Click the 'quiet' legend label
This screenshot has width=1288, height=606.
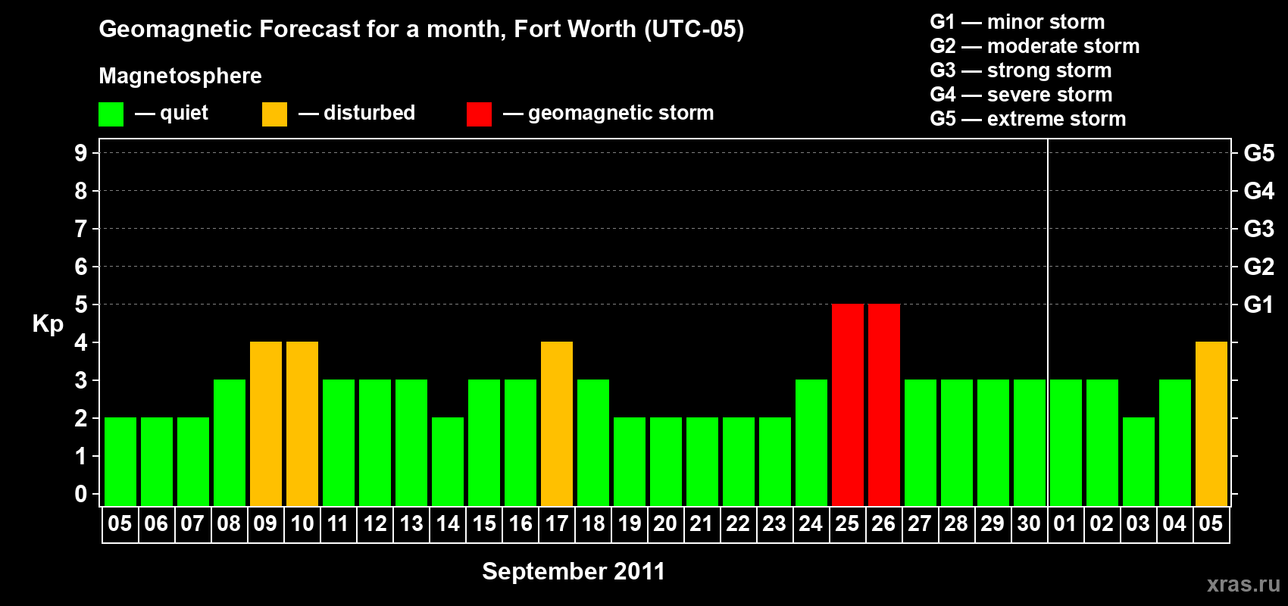(x=184, y=113)
